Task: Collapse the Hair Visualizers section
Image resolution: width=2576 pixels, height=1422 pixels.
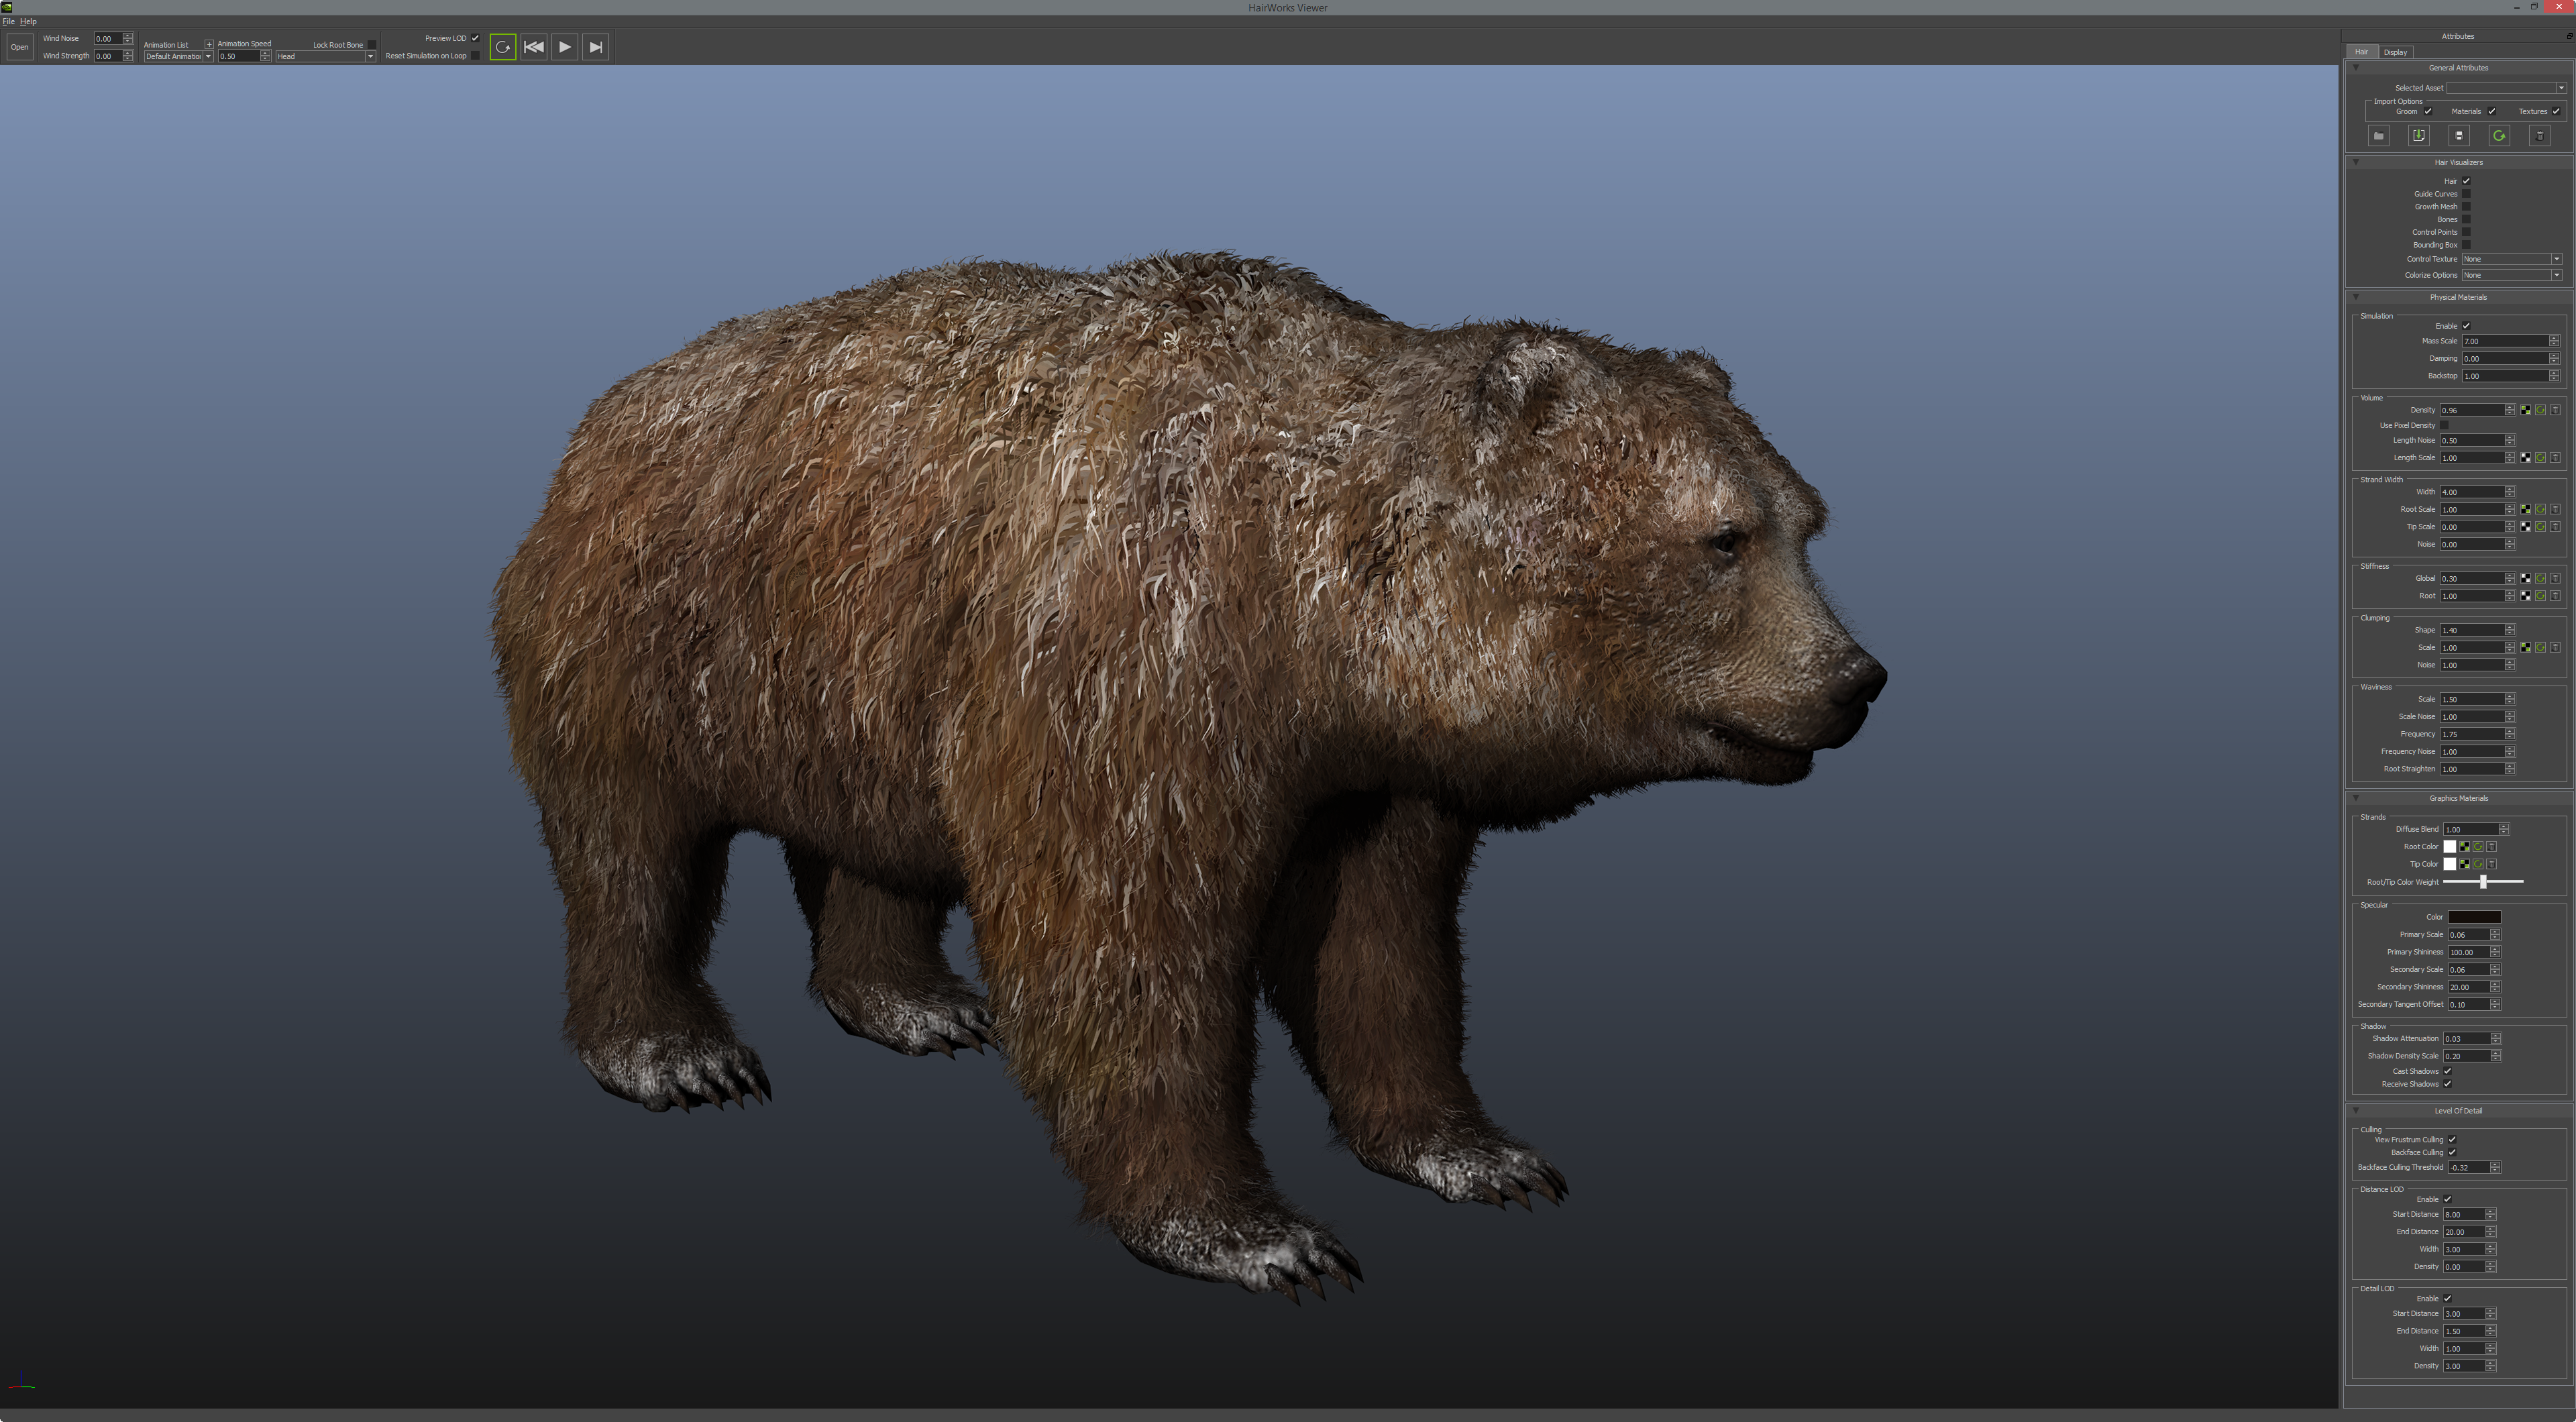Action: click(2356, 162)
